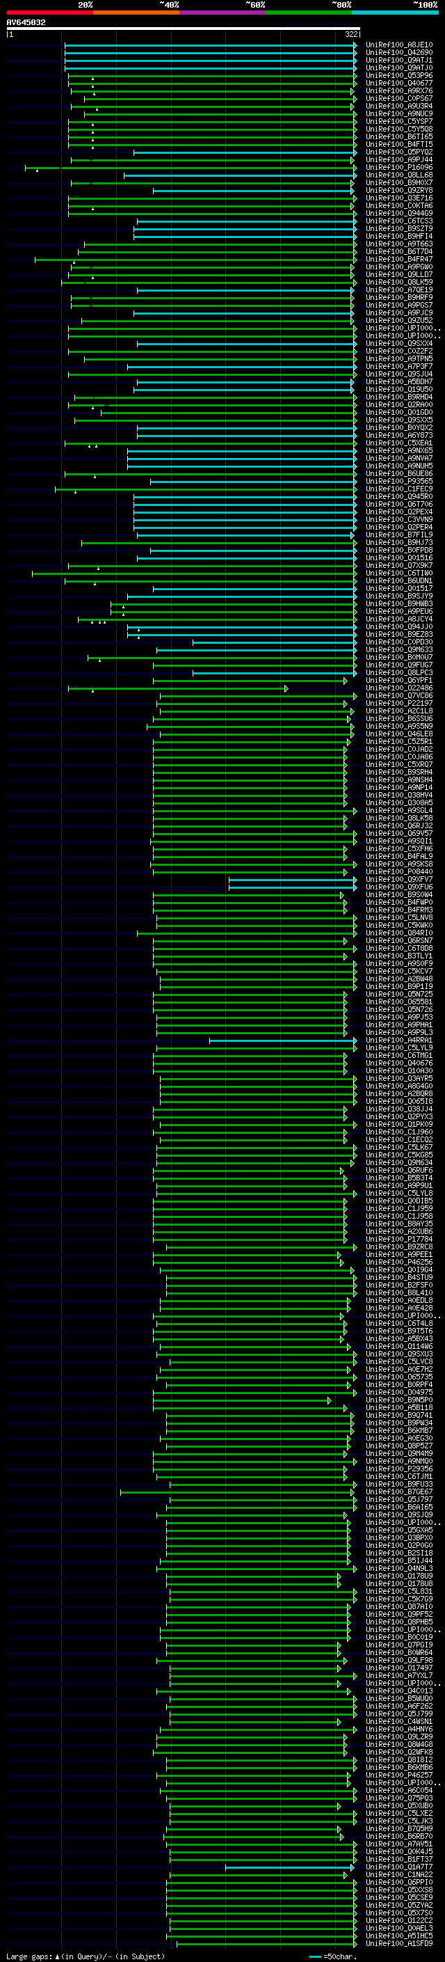Select hit UniRef100_B4FWP0
Screen dimensions: 445x1962
(x=399, y=902)
